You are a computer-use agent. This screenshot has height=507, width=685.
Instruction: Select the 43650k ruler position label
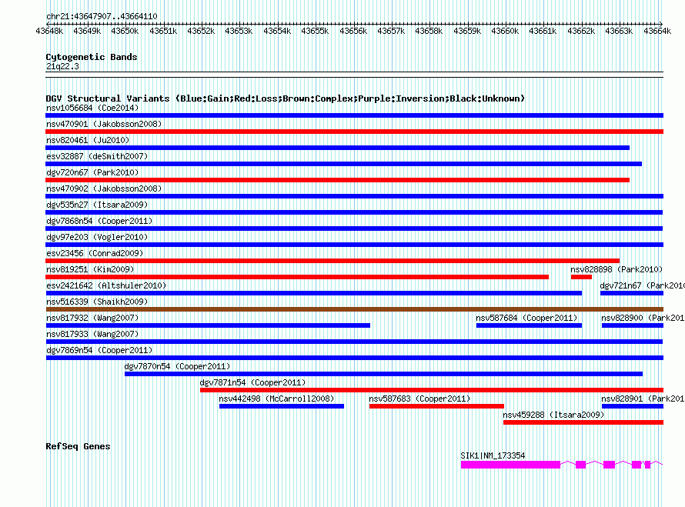[x=125, y=31]
